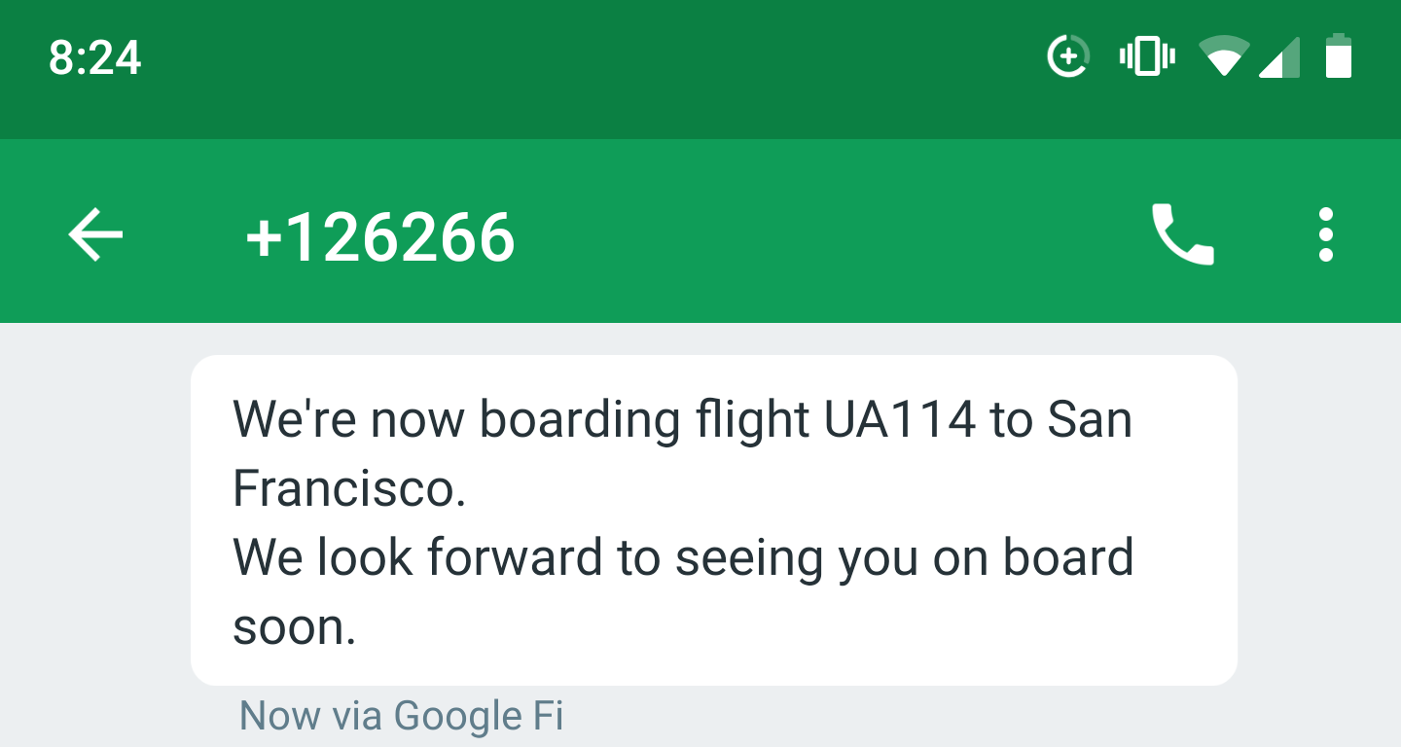Tap the word 'soon.' in message
Image resolution: width=1401 pixels, height=747 pixels.
(x=294, y=628)
